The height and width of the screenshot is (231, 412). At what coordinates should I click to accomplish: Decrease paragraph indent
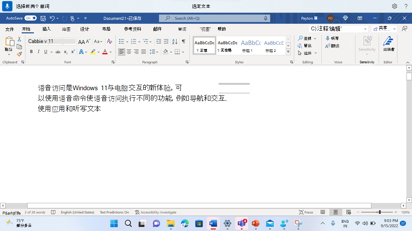coord(159,41)
